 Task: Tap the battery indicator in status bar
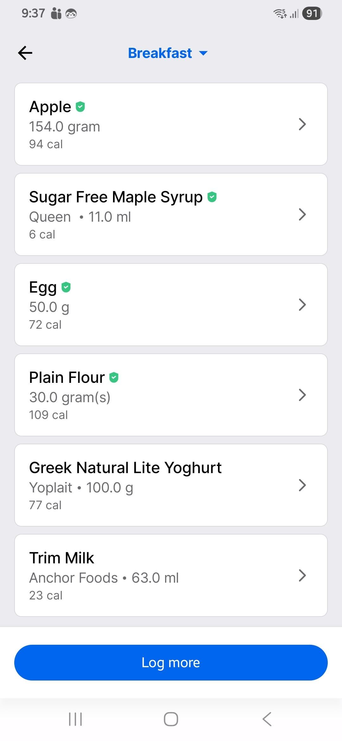coord(312,13)
